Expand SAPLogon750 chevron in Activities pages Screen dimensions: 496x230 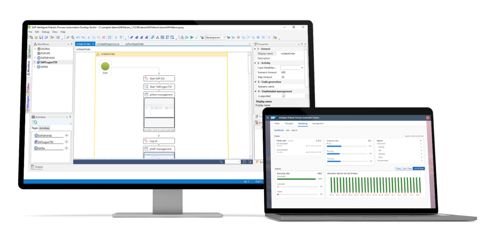click(66, 142)
